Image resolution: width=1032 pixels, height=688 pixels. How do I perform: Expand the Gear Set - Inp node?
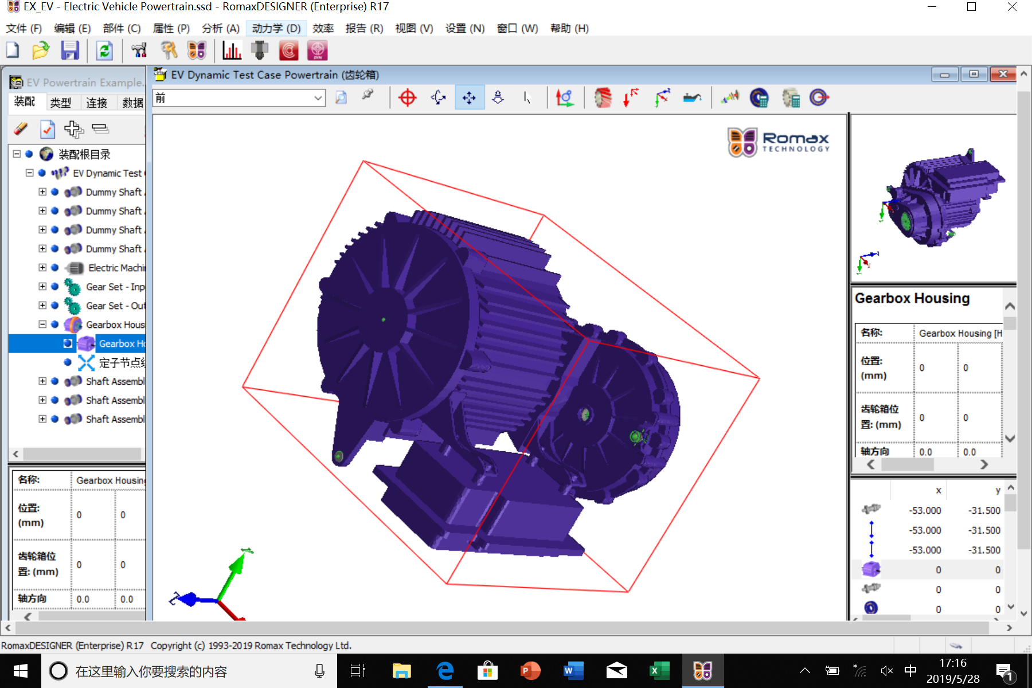[42, 287]
